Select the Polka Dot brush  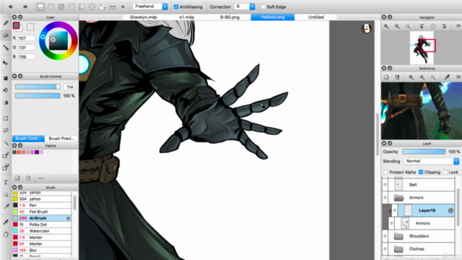[x=42, y=225]
